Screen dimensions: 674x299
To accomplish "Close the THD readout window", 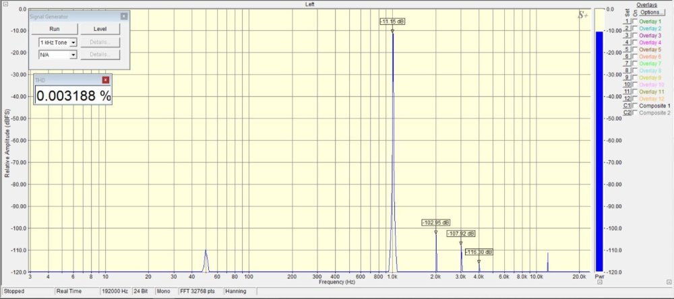I will 105,80.
